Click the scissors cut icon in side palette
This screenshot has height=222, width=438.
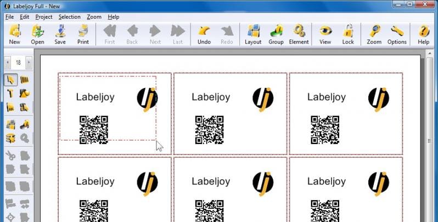(x=10, y=156)
